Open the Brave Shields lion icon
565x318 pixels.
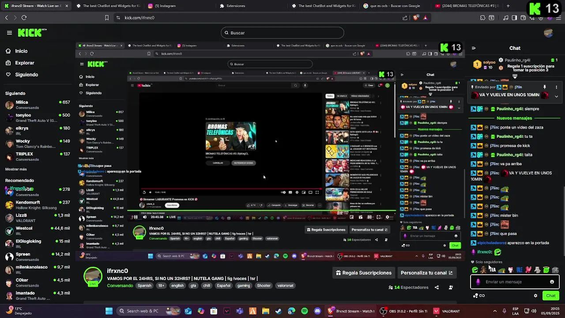(x=415, y=18)
